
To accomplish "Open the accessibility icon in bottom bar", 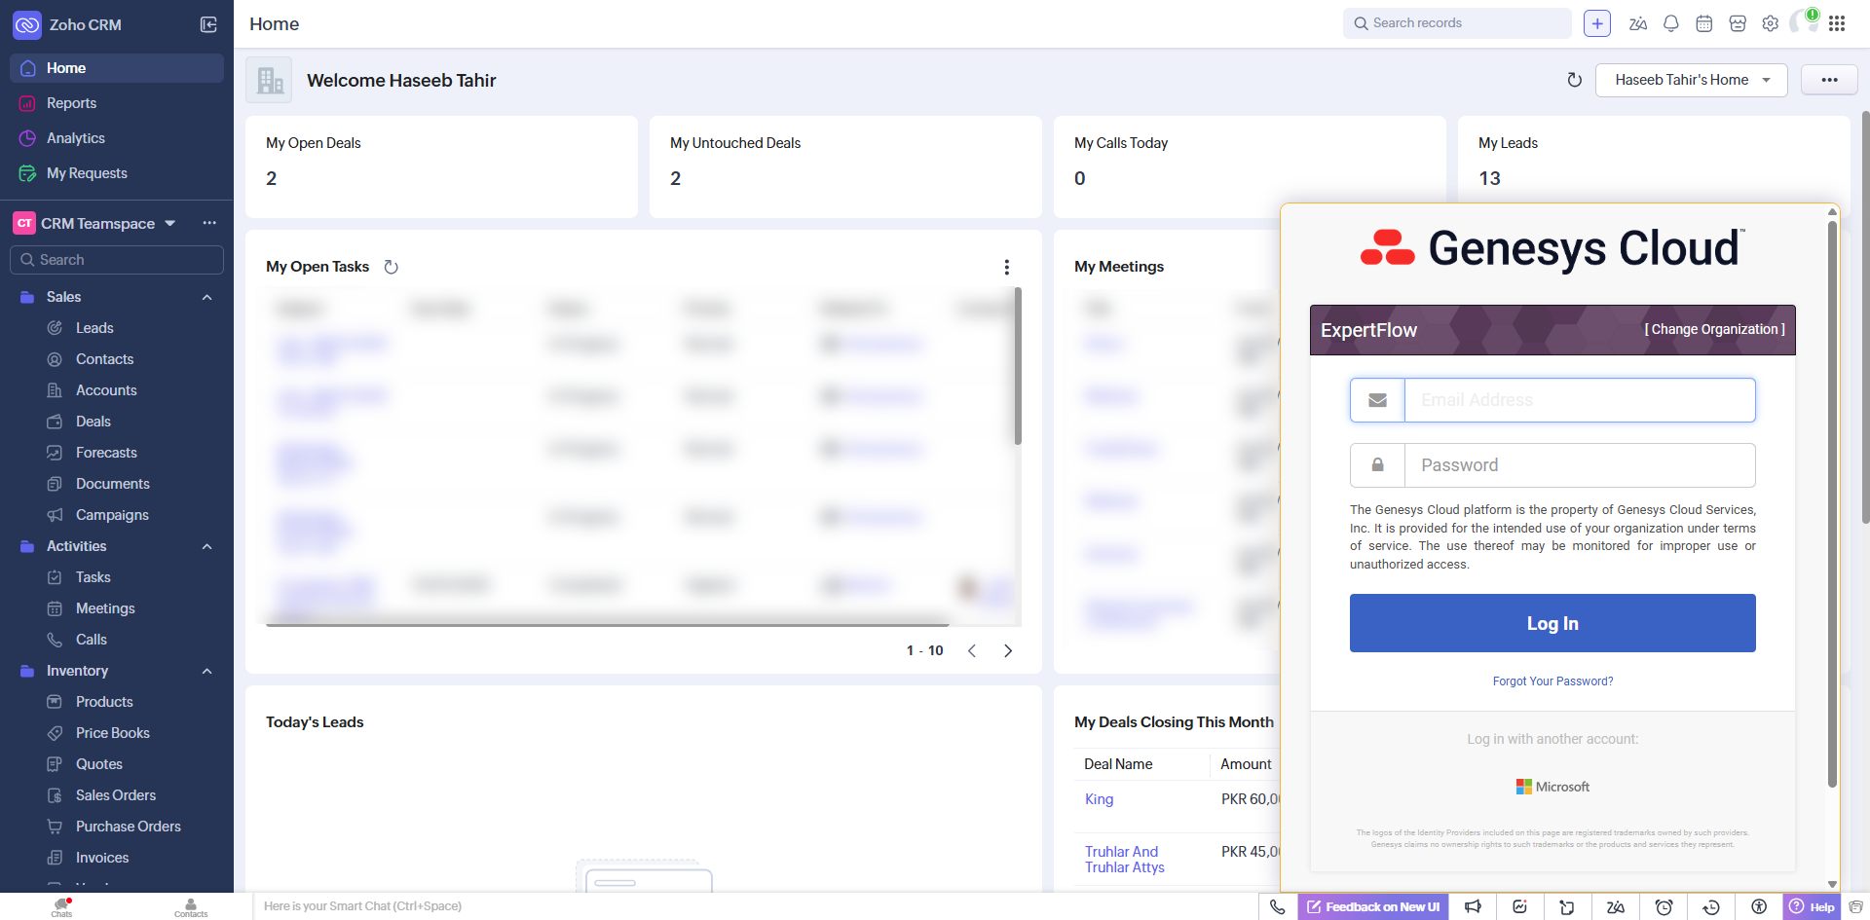I will click(x=1759, y=906).
